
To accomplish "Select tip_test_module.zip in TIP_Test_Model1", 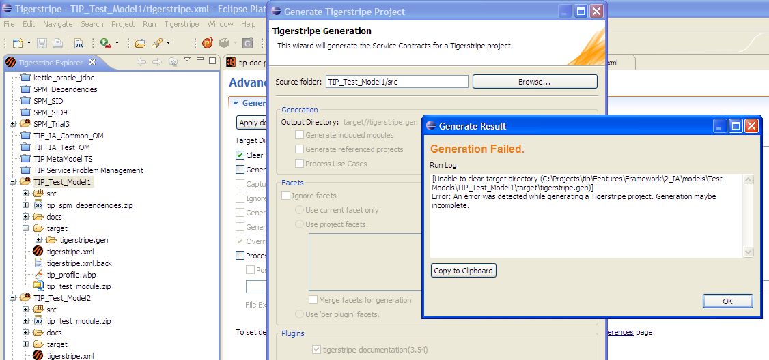I will 79,286.
